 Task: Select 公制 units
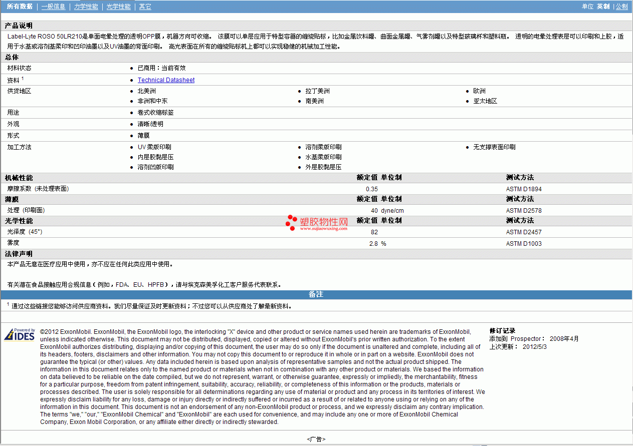point(621,7)
